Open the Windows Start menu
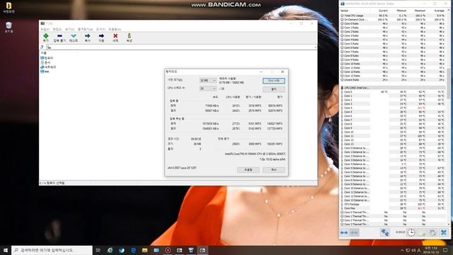 [6, 250]
